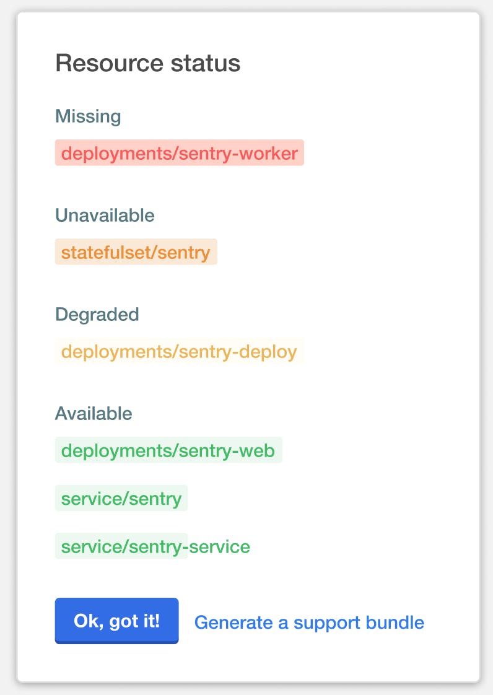The width and height of the screenshot is (493, 695).
Task: Select the deployments/sentry-worker missing resource
Action: pyautogui.click(x=179, y=153)
